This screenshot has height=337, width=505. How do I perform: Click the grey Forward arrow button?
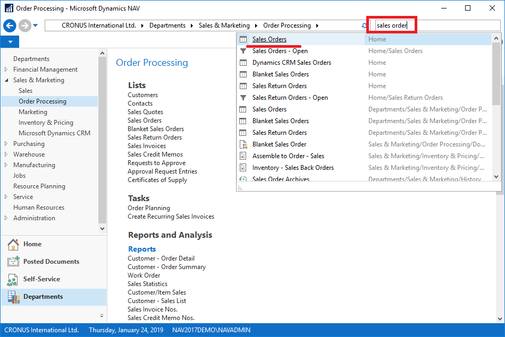pos(24,25)
